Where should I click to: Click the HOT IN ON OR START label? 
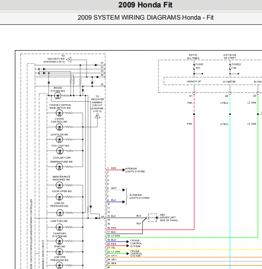230,56
